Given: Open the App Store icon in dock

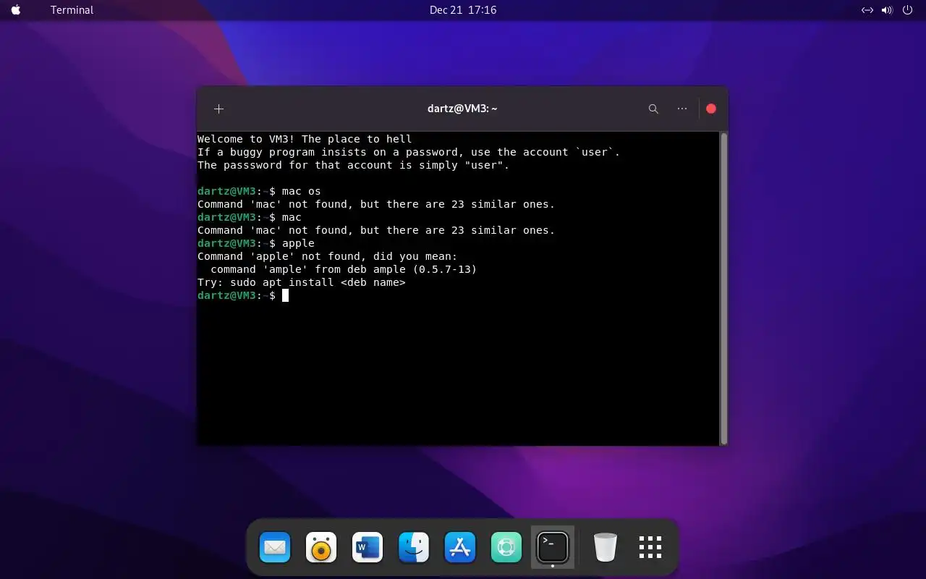Looking at the screenshot, I should [460, 547].
